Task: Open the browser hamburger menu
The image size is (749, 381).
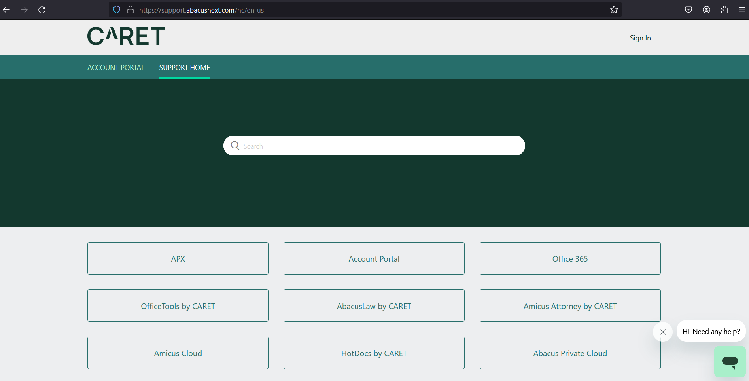Action: pyautogui.click(x=742, y=10)
